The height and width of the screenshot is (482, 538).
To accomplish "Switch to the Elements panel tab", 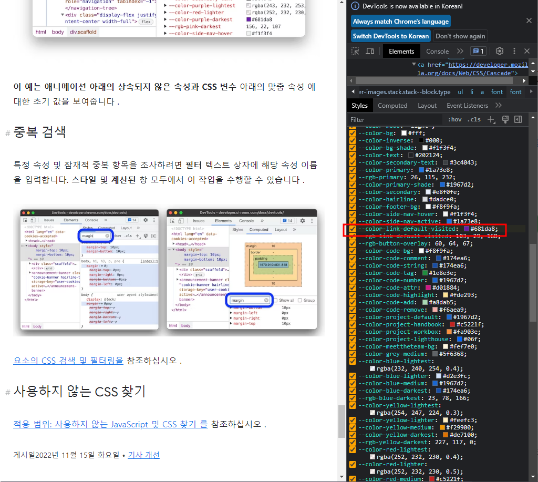I will [x=401, y=51].
